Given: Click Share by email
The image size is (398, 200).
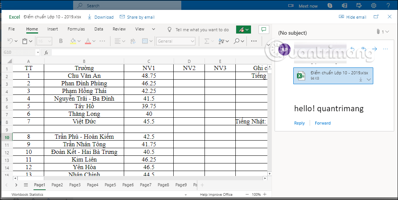Looking at the screenshot, I should pos(137,17).
